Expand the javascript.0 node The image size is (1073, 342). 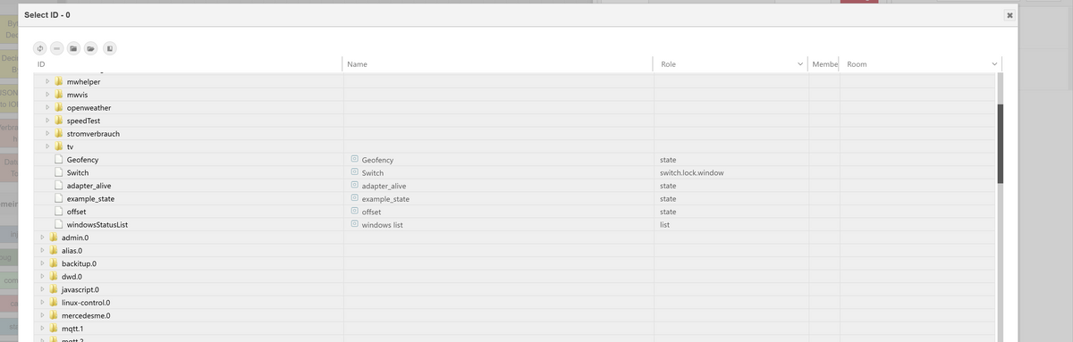42,289
